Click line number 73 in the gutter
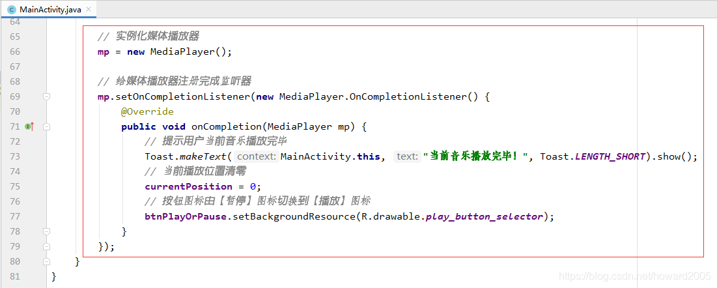Viewport: 717px width, 288px height. point(14,156)
